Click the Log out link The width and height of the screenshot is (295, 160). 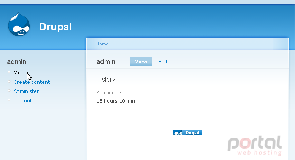pos(23,101)
